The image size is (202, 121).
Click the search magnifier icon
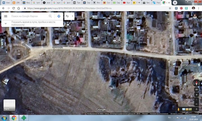pyautogui.click(x=50, y=16)
